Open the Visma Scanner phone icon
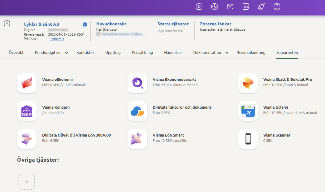Screen dimensions: 325x192 [248, 139]
